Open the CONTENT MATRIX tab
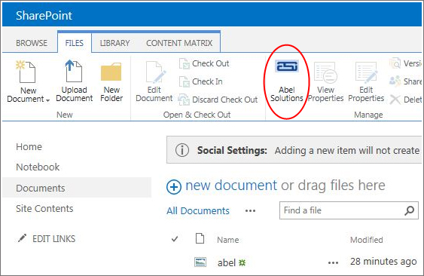The width and height of the screenshot is (424, 276). point(179,43)
